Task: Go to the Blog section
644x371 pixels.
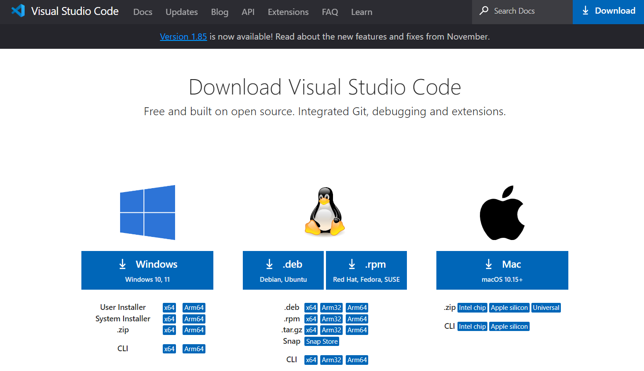Action: (x=220, y=12)
